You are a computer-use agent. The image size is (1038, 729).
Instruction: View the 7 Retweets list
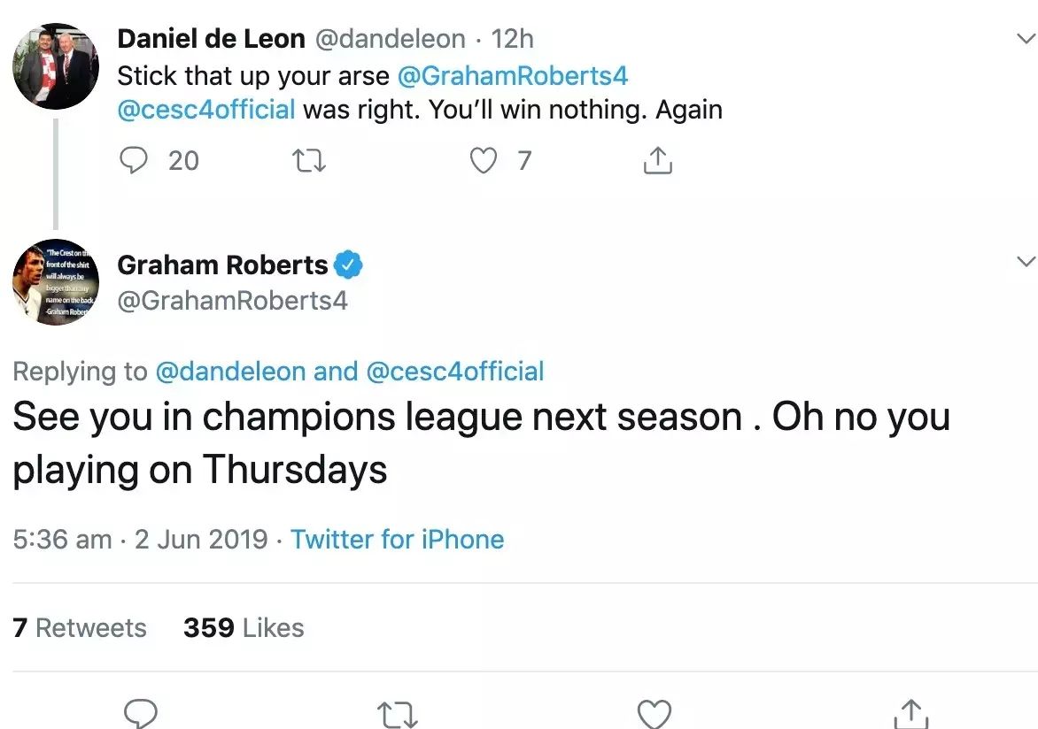click(80, 627)
